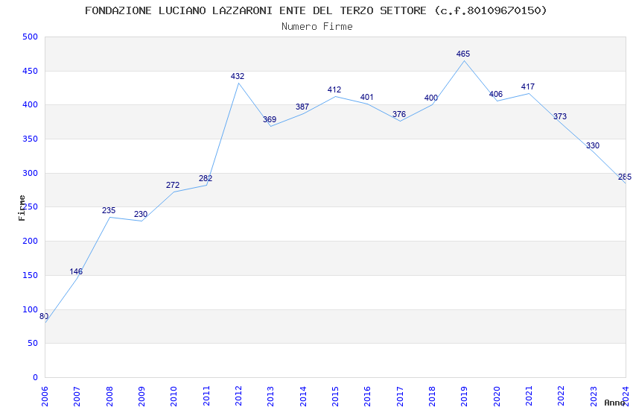This screenshot has width=633, height=410.
Task: Click the 412 data label for 2015
Action: coord(334,89)
